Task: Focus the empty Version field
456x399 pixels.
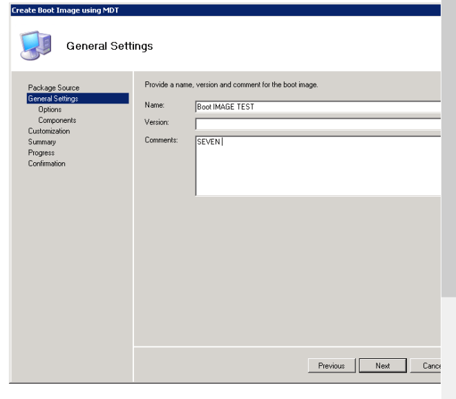Action: [x=318, y=124]
